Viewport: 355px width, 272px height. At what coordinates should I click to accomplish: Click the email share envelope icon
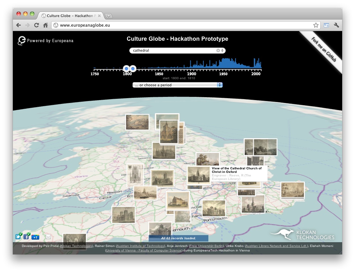click(x=48, y=237)
